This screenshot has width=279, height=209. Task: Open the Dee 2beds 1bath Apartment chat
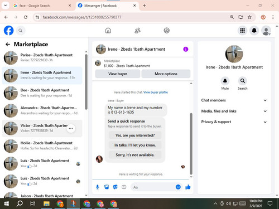[42, 93]
